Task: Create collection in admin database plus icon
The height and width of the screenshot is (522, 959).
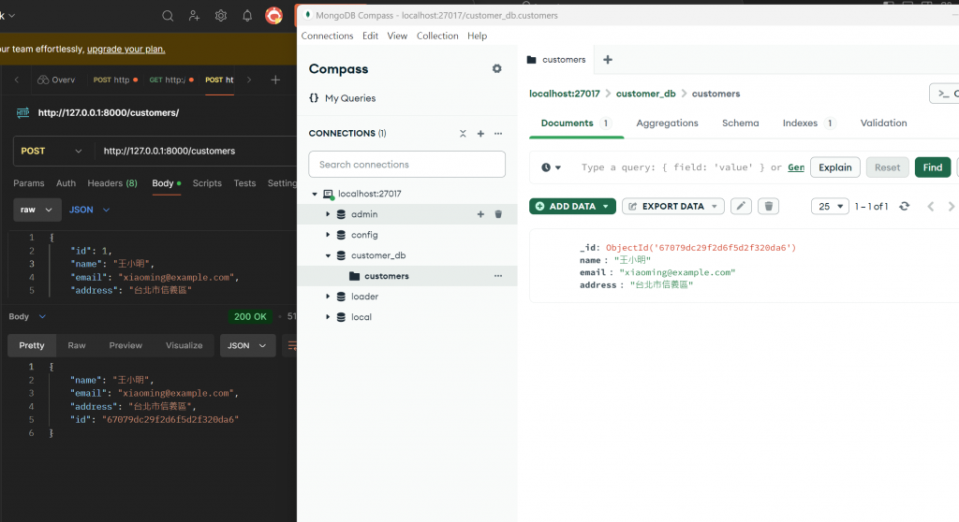Action: click(x=480, y=214)
